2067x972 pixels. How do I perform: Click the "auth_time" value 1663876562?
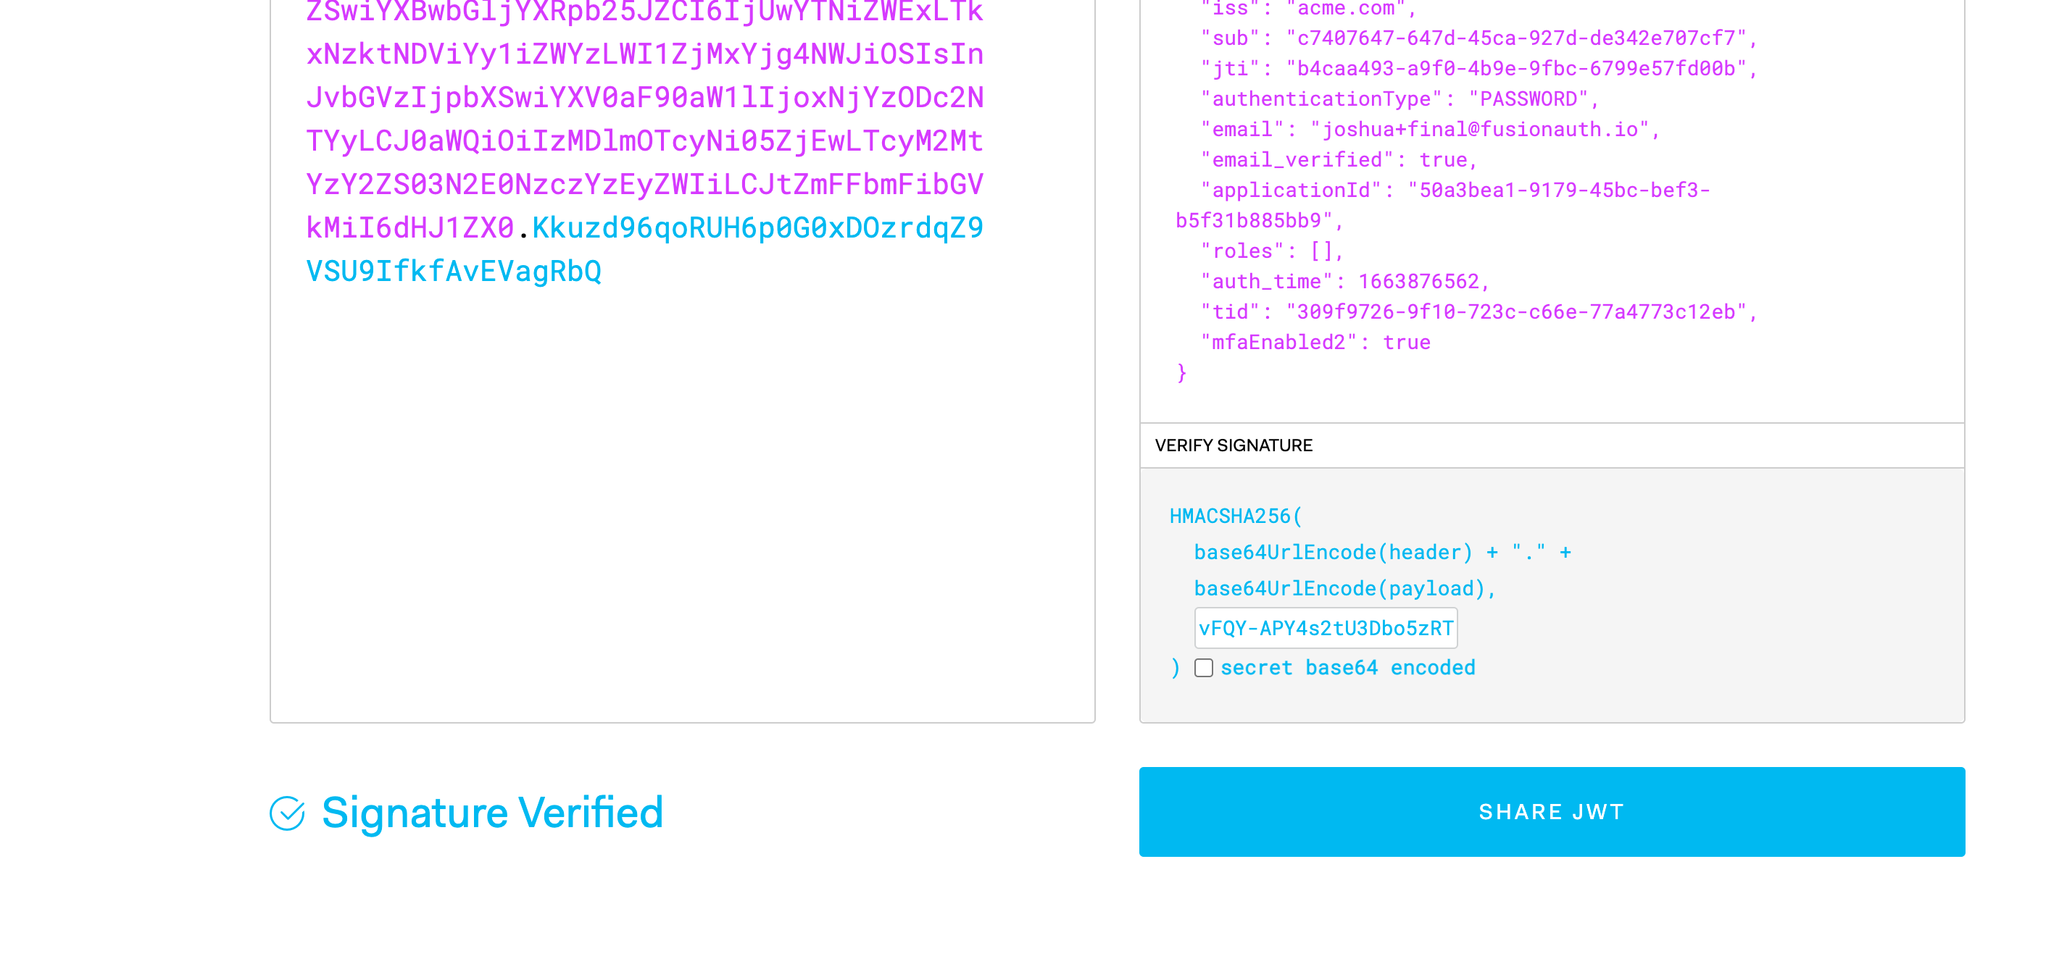coord(1418,282)
